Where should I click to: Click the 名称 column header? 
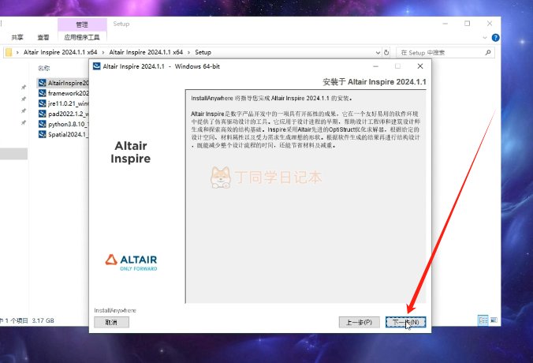point(44,68)
